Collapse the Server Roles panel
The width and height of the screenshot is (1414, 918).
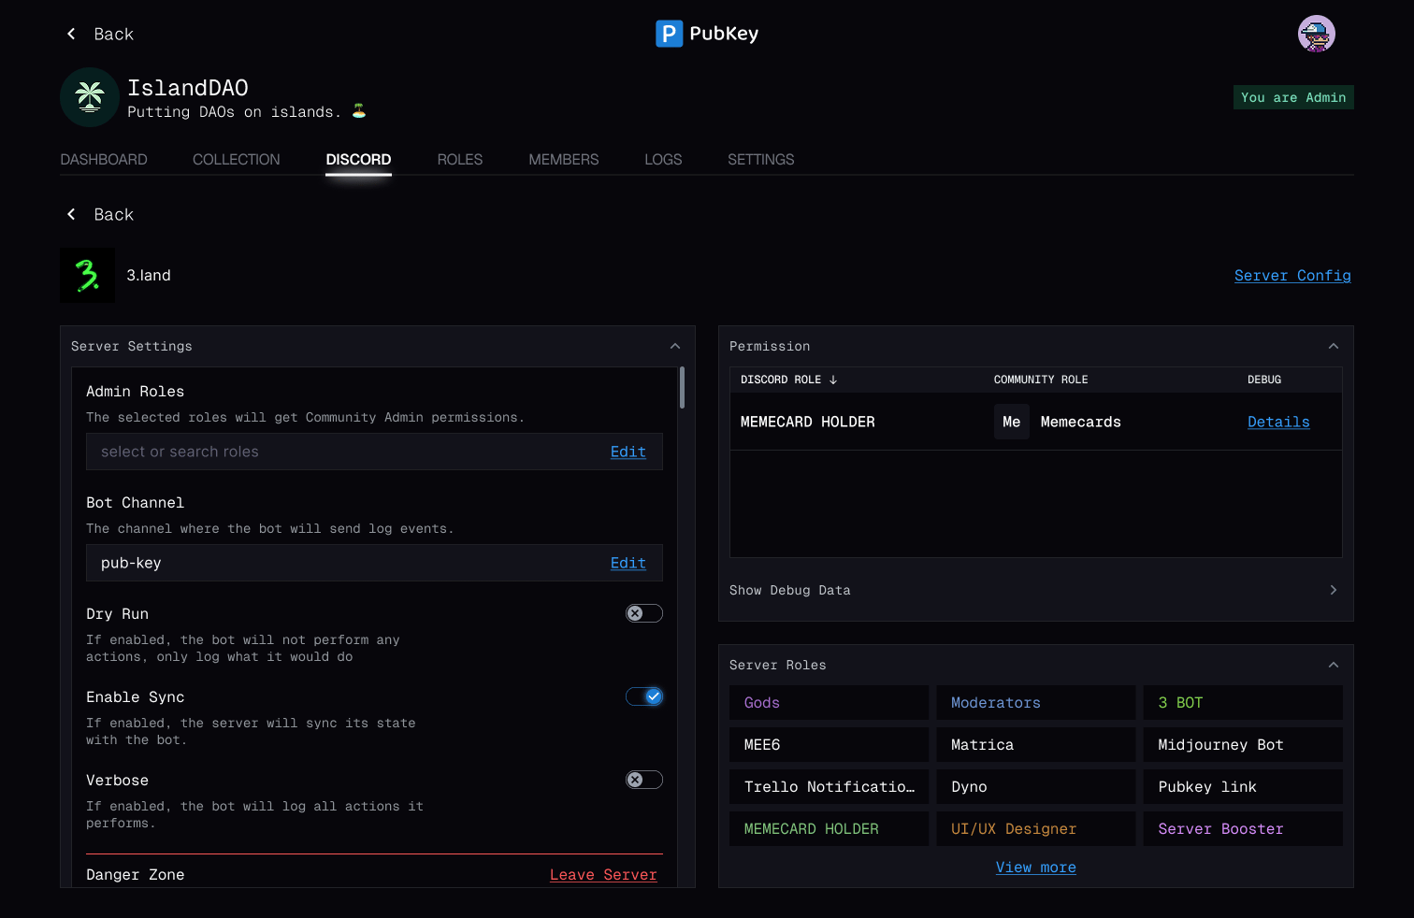click(x=1334, y=665)
